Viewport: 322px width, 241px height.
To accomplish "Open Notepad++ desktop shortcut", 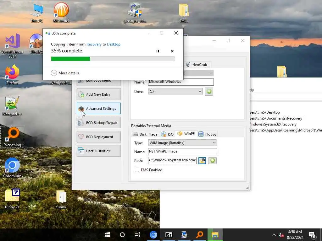I will click(x=12, y=106).
